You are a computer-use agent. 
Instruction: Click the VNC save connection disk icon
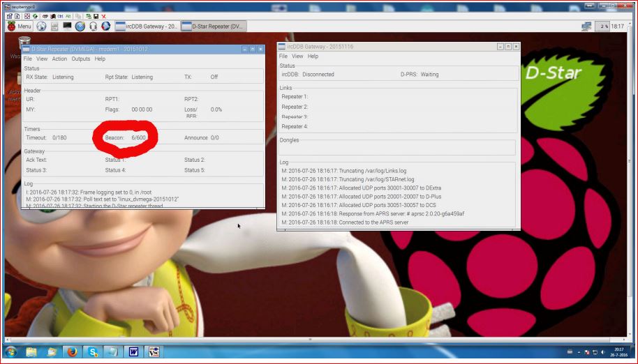coord(96,16)
